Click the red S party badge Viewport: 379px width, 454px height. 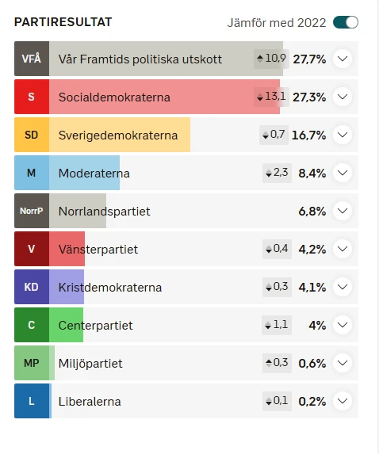pyautogui.click(x=32, y=97)
